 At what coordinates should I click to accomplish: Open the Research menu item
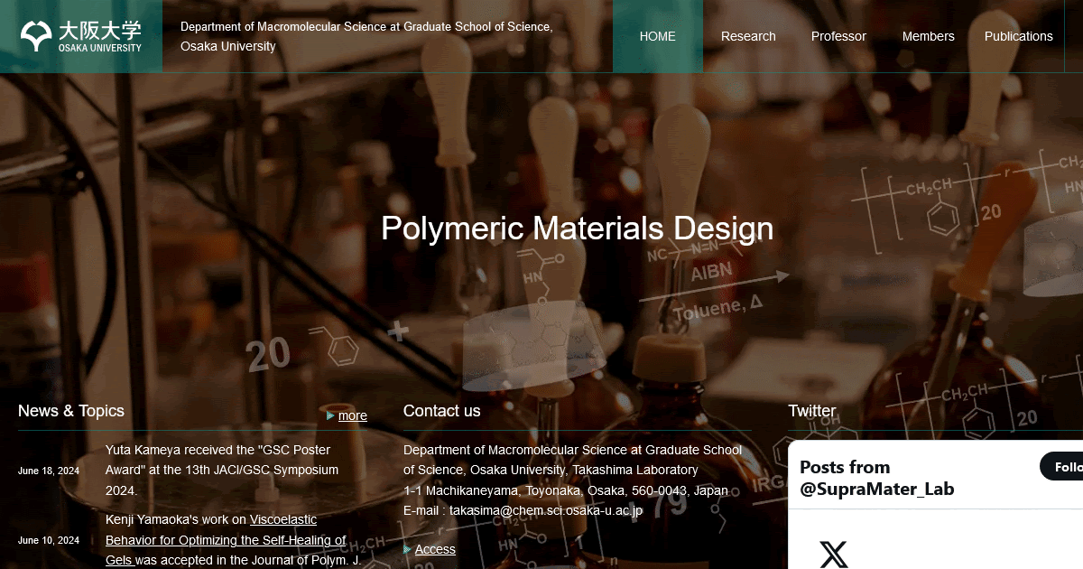748,36
